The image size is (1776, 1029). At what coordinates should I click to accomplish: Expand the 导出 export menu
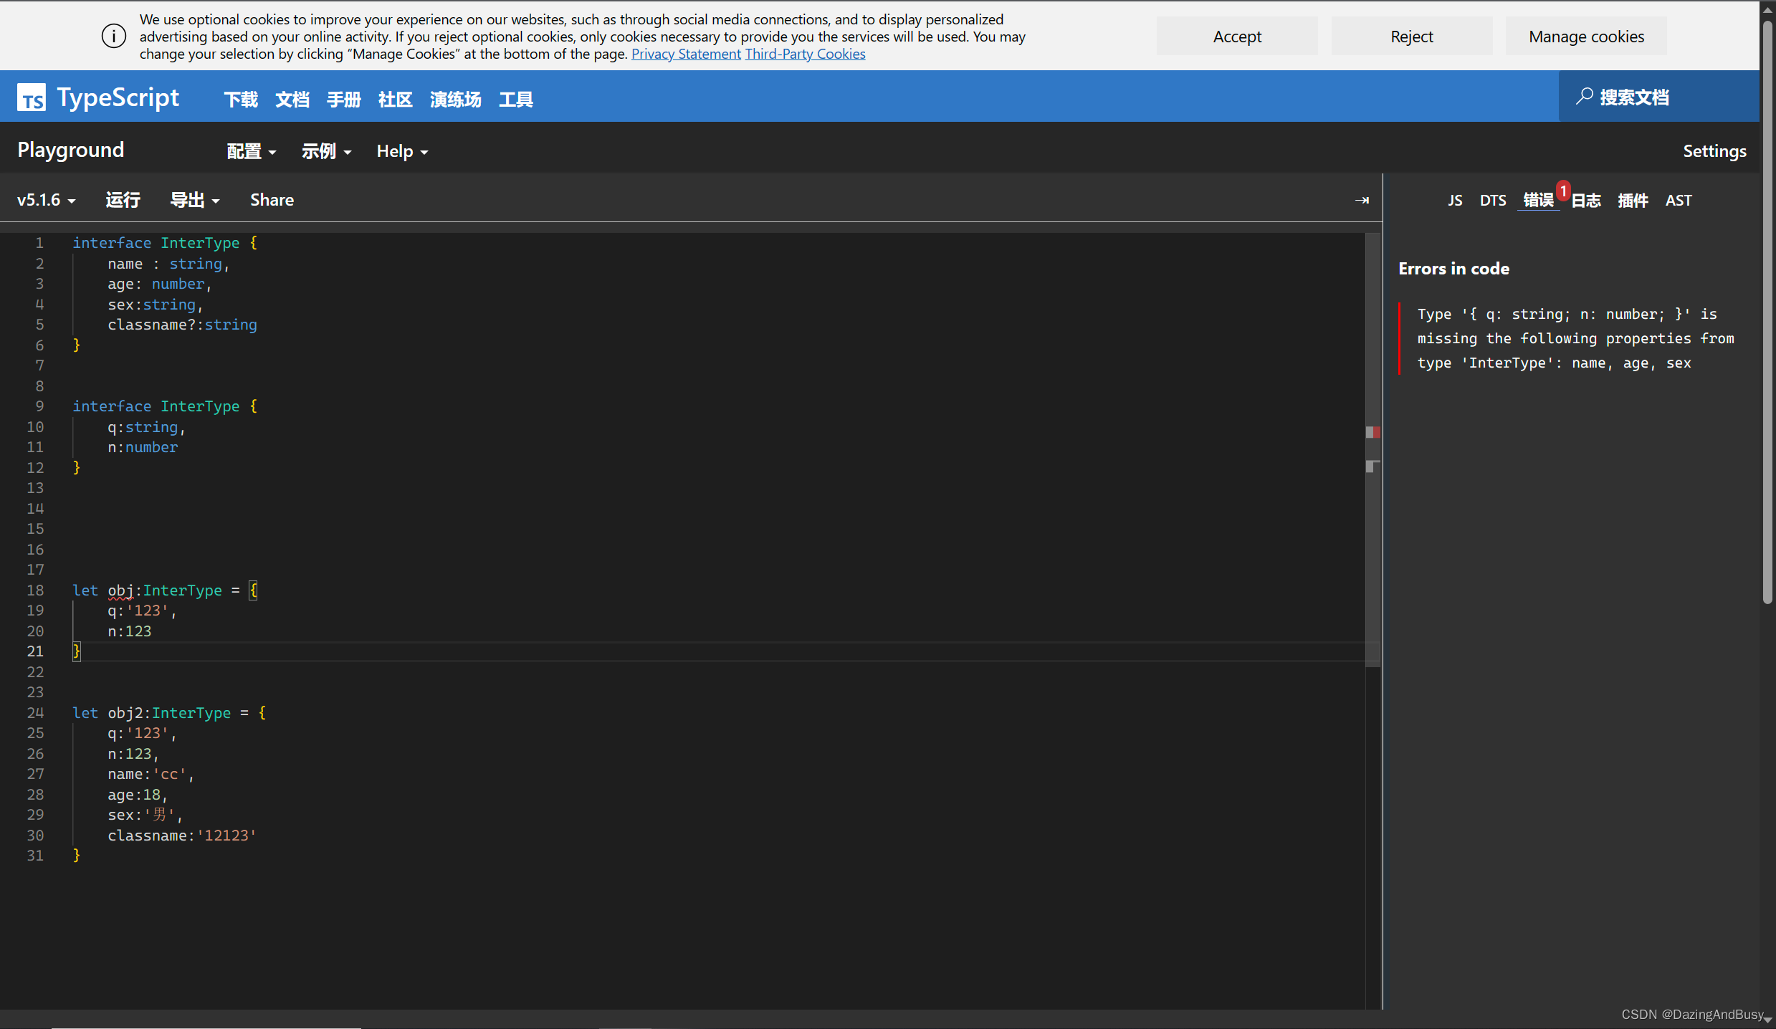tap(194, 200)
